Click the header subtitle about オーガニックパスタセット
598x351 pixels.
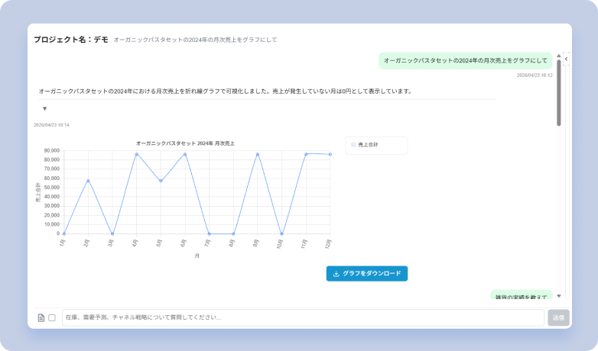tap(195, 40)
